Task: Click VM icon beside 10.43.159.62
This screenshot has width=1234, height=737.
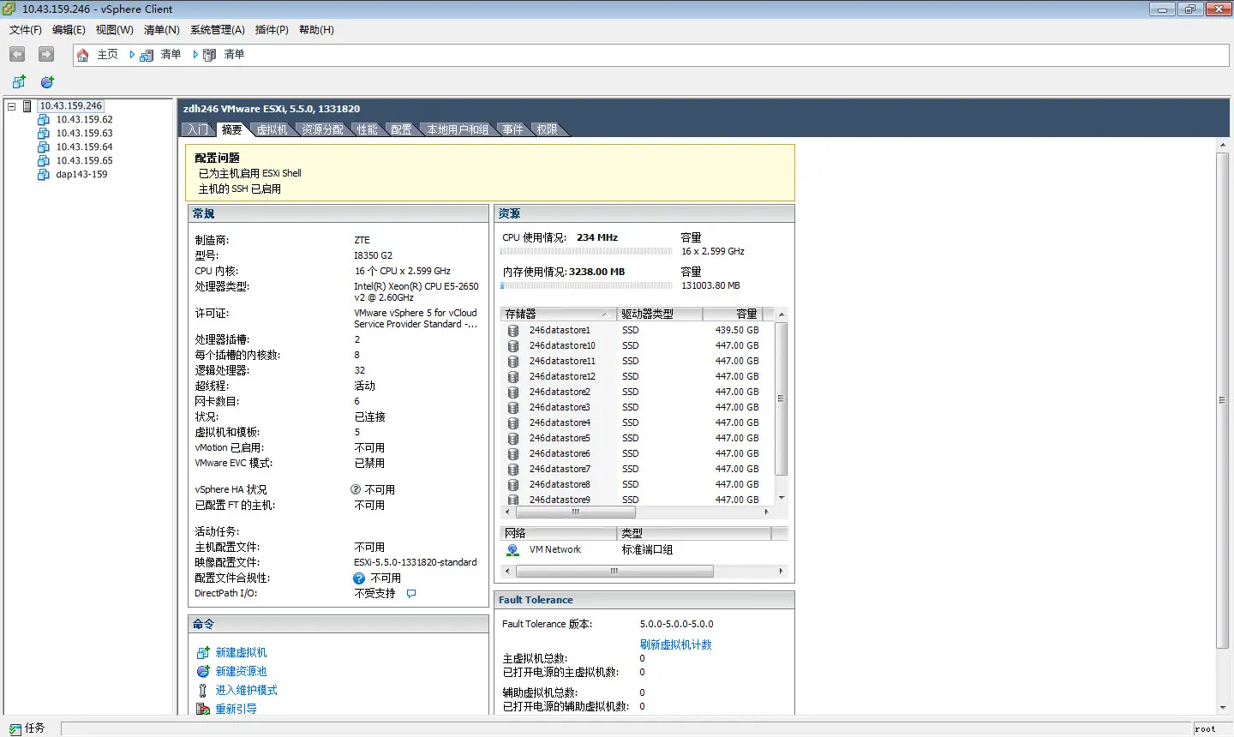Action: tap(44, 120)
